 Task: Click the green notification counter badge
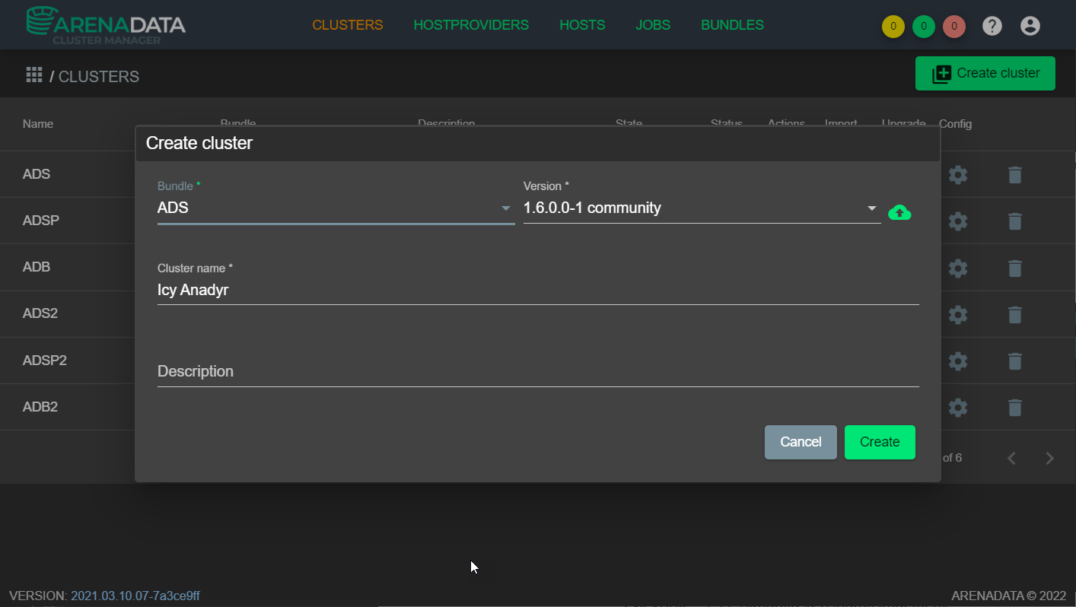coord(923,26)
